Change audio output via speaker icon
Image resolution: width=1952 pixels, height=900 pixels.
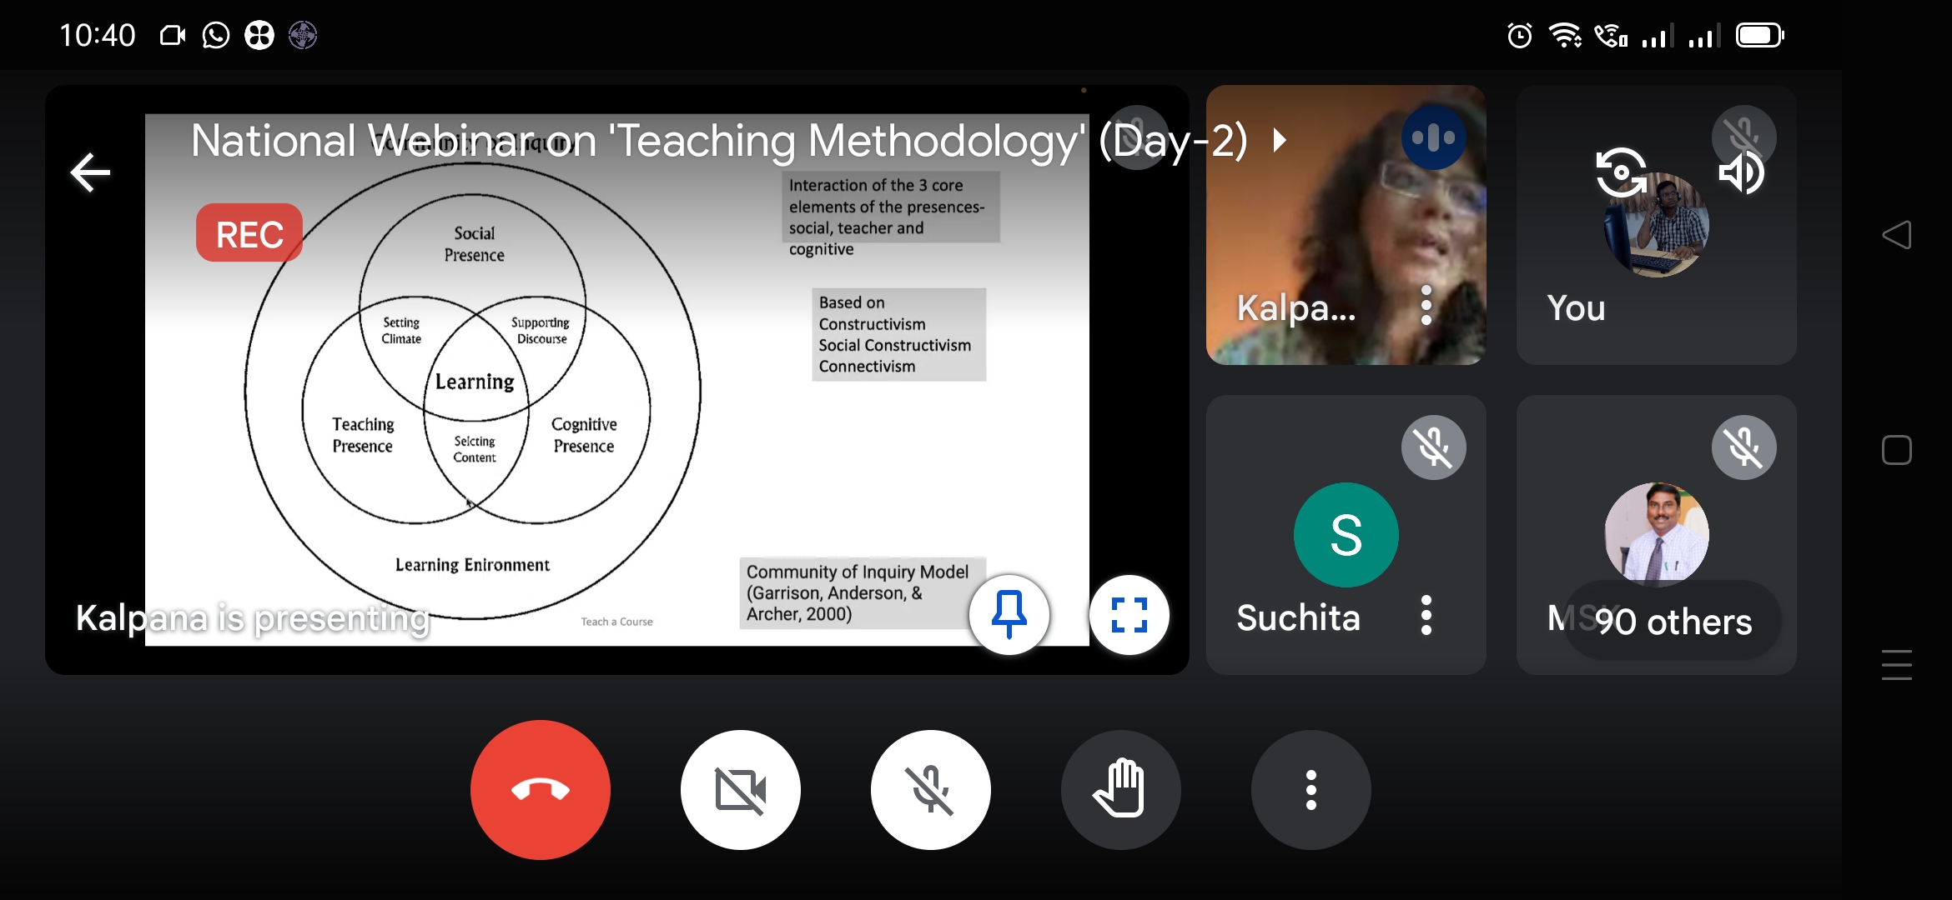[1742, 172]
